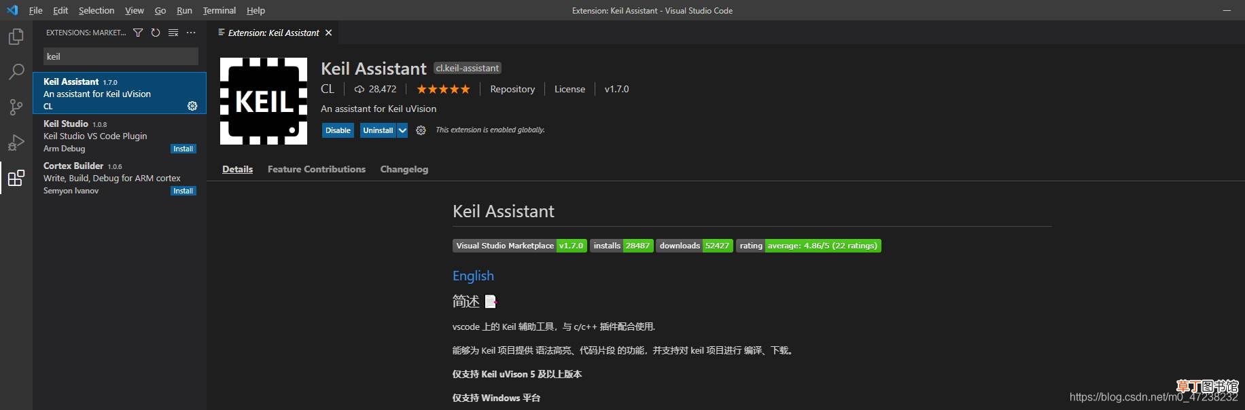Viewport: 1245px width, 410px height.
Task: Minimize the Visual Studio Code window
Action: 1227,10
